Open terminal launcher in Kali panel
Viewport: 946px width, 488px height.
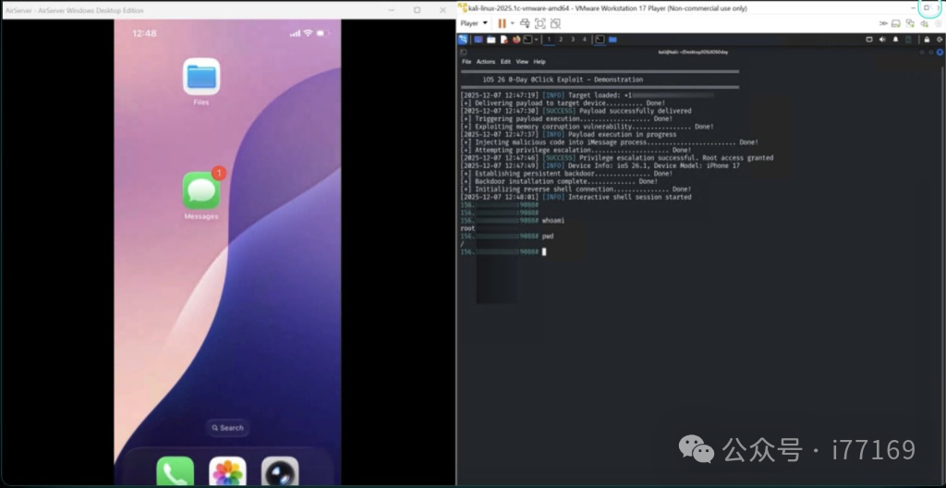click(x=528, y=39)
